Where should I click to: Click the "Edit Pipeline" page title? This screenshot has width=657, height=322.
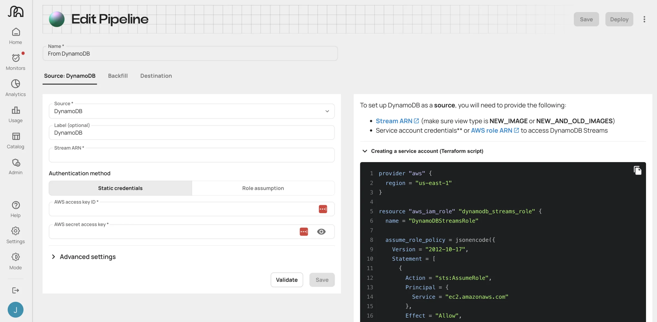(x=110, y=19)
